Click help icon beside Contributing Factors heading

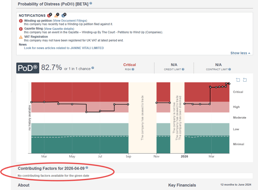(x=87, y=168)
